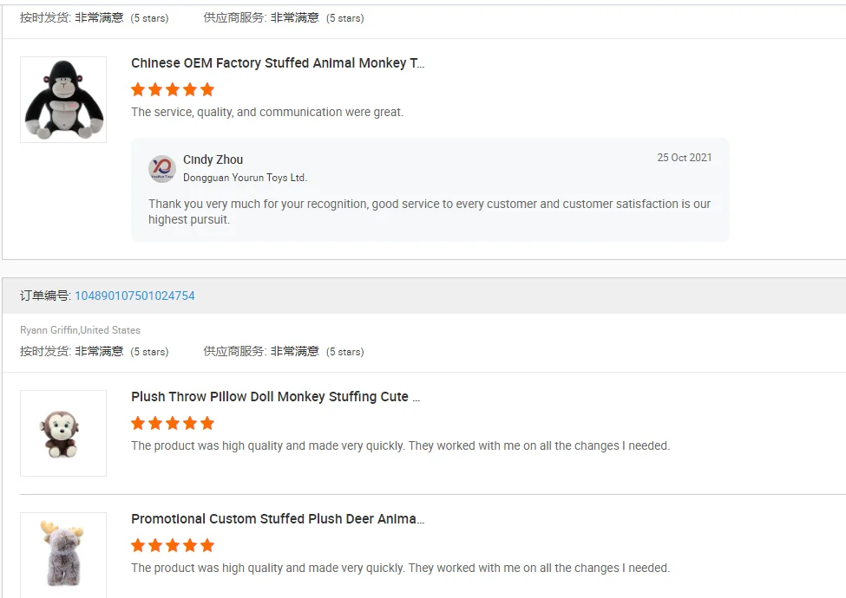
Task: Click the monkey pillow review comment text
Action: (x=400, y=445)
